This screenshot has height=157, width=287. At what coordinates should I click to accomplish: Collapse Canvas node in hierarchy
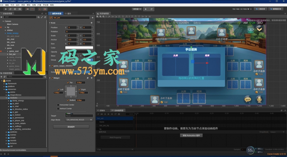[3, 21]
